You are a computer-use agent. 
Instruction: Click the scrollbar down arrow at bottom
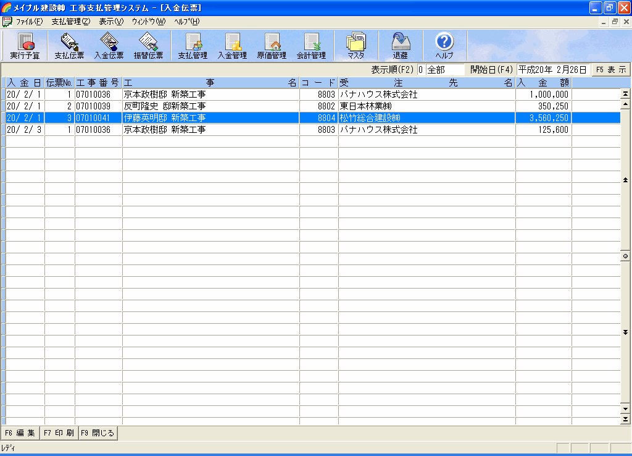pos(626,409)
